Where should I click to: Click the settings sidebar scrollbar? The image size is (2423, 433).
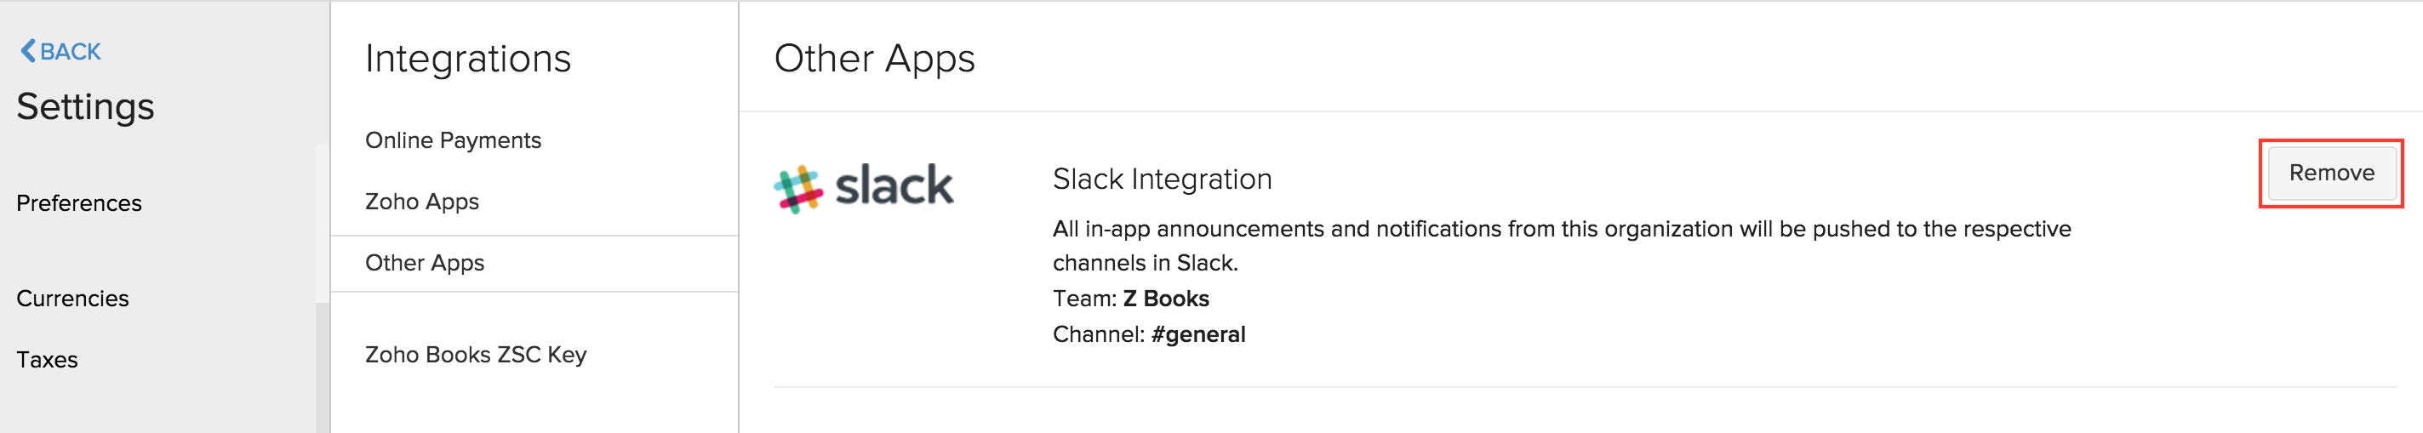pos(323,367)
